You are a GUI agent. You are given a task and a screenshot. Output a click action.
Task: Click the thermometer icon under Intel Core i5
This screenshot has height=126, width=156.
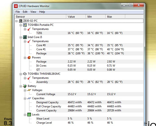pos(29,41)
